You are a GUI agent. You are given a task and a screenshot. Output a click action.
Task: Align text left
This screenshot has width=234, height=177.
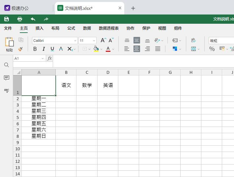point(127,49)
